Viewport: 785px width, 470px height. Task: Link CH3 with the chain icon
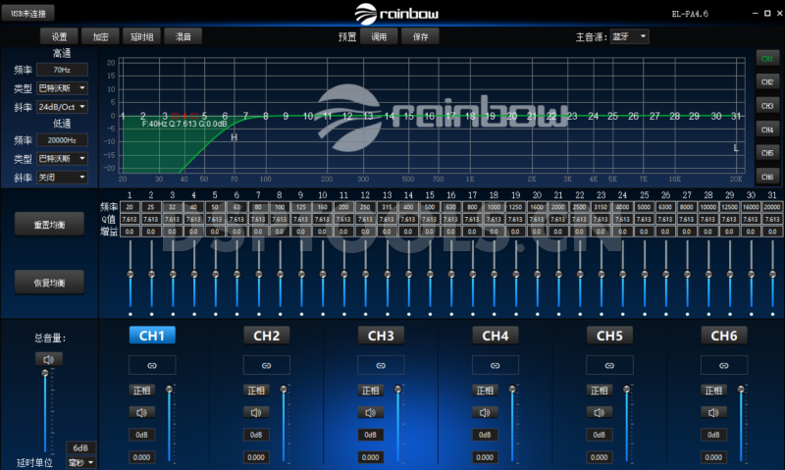(x=381, y=365)
